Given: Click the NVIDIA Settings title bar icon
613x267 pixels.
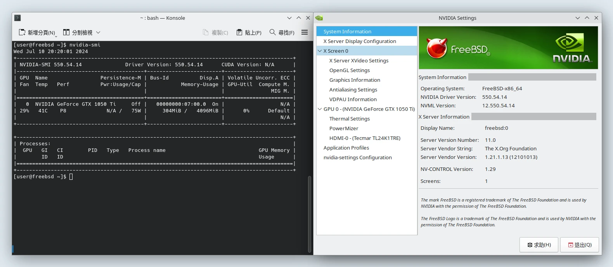Looking at the screenshot, I should (319, 18).
